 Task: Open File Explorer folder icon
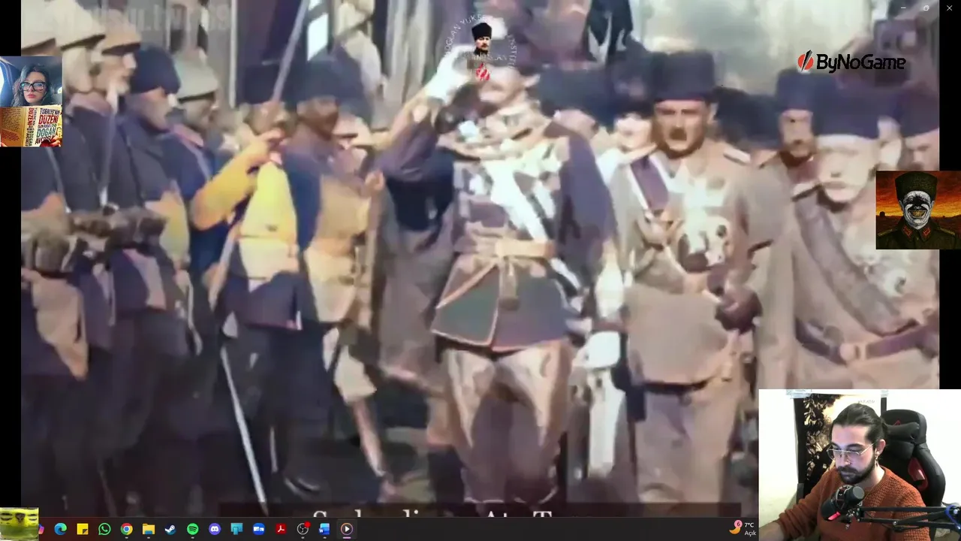click(149, 529)
